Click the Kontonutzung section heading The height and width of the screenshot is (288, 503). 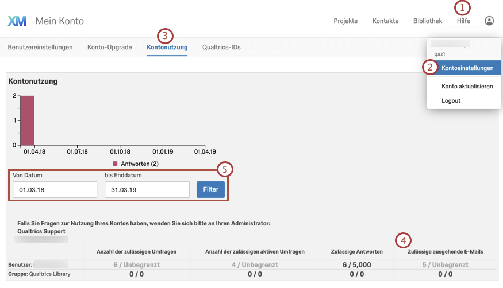[33, 81]
